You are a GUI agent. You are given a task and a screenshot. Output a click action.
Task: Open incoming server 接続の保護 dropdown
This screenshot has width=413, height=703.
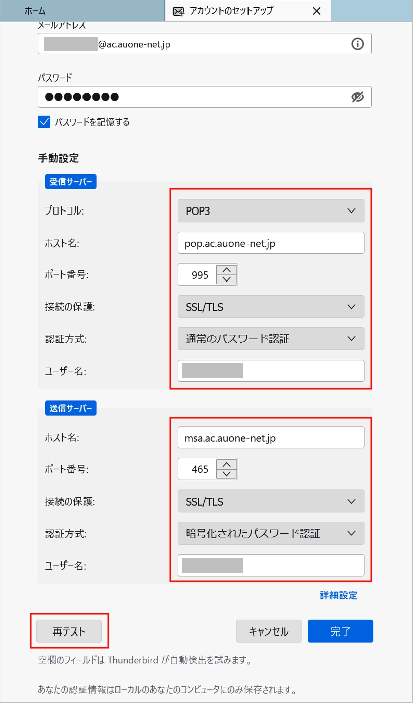tap(271, 307)
